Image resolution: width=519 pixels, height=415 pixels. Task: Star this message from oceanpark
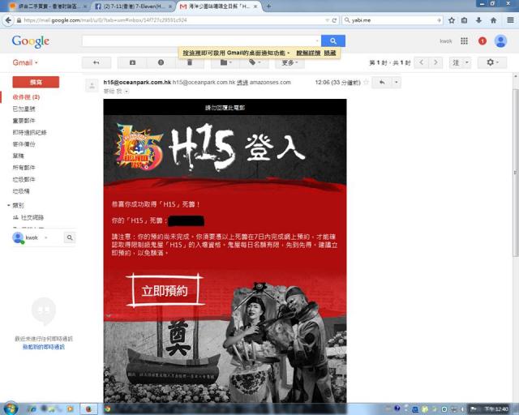click(x=366, y=82)
